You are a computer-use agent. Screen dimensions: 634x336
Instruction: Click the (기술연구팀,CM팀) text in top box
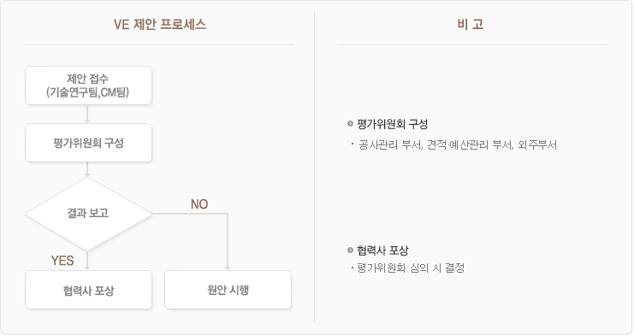tap(88, 92)
